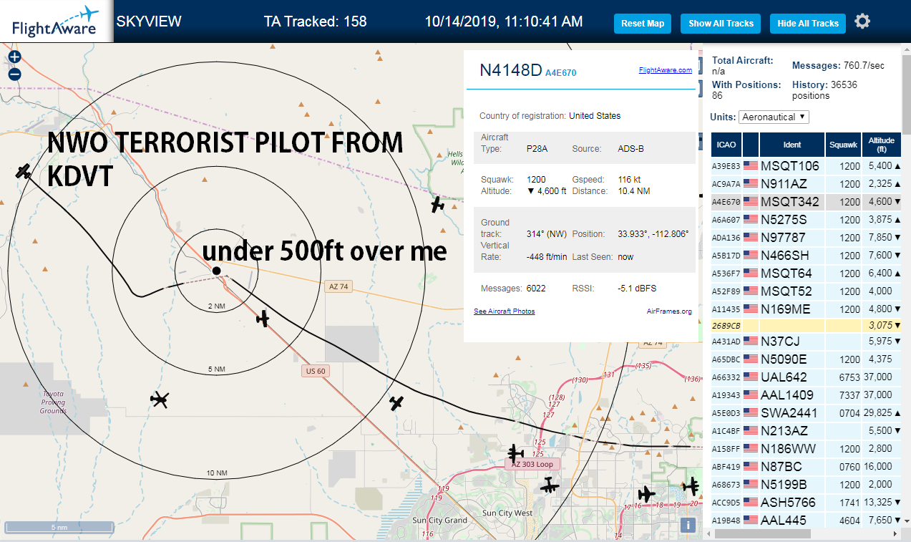Image resolution: width=911 pixels, height=542 pixels.
Task: Click Show All Tracks button
Action: [x=721, y=24]
